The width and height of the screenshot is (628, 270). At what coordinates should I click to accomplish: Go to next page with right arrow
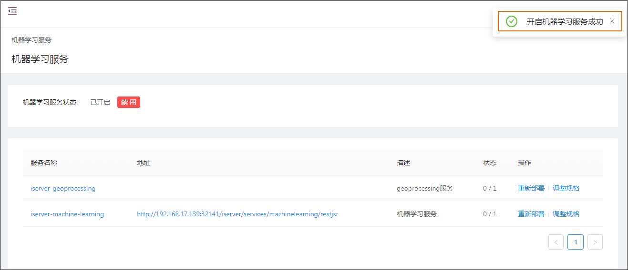coord(595,242)
